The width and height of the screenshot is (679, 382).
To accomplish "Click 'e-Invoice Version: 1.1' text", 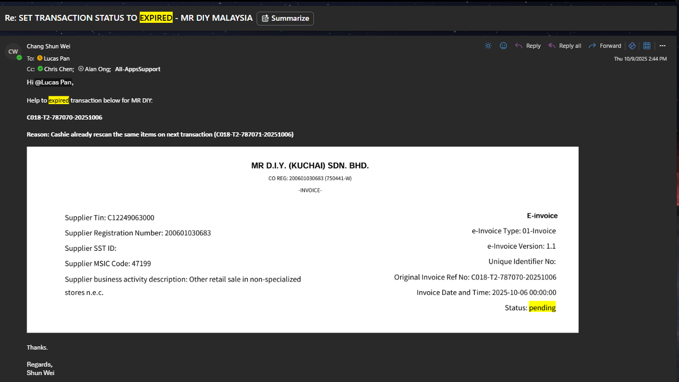I will 521,247.
